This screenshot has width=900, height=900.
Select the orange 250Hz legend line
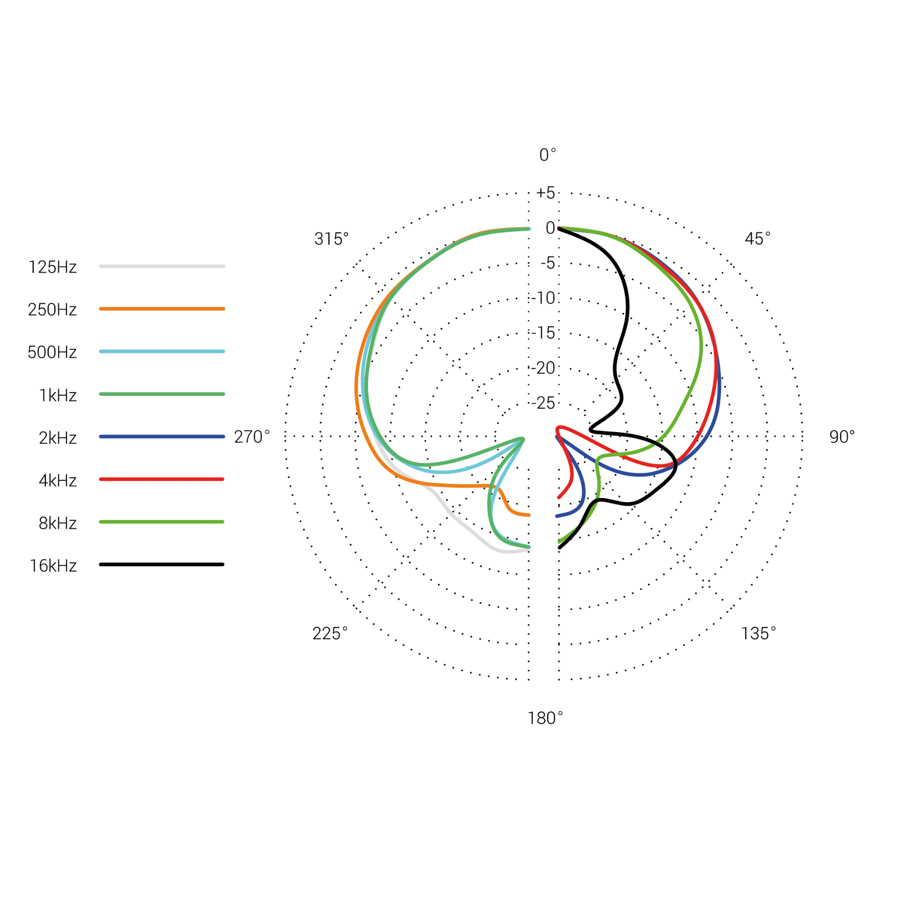point(162,309)
